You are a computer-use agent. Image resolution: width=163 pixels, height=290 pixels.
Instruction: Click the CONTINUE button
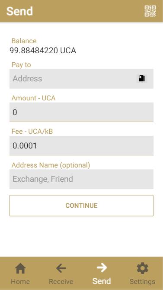click(x=81, y=206)
